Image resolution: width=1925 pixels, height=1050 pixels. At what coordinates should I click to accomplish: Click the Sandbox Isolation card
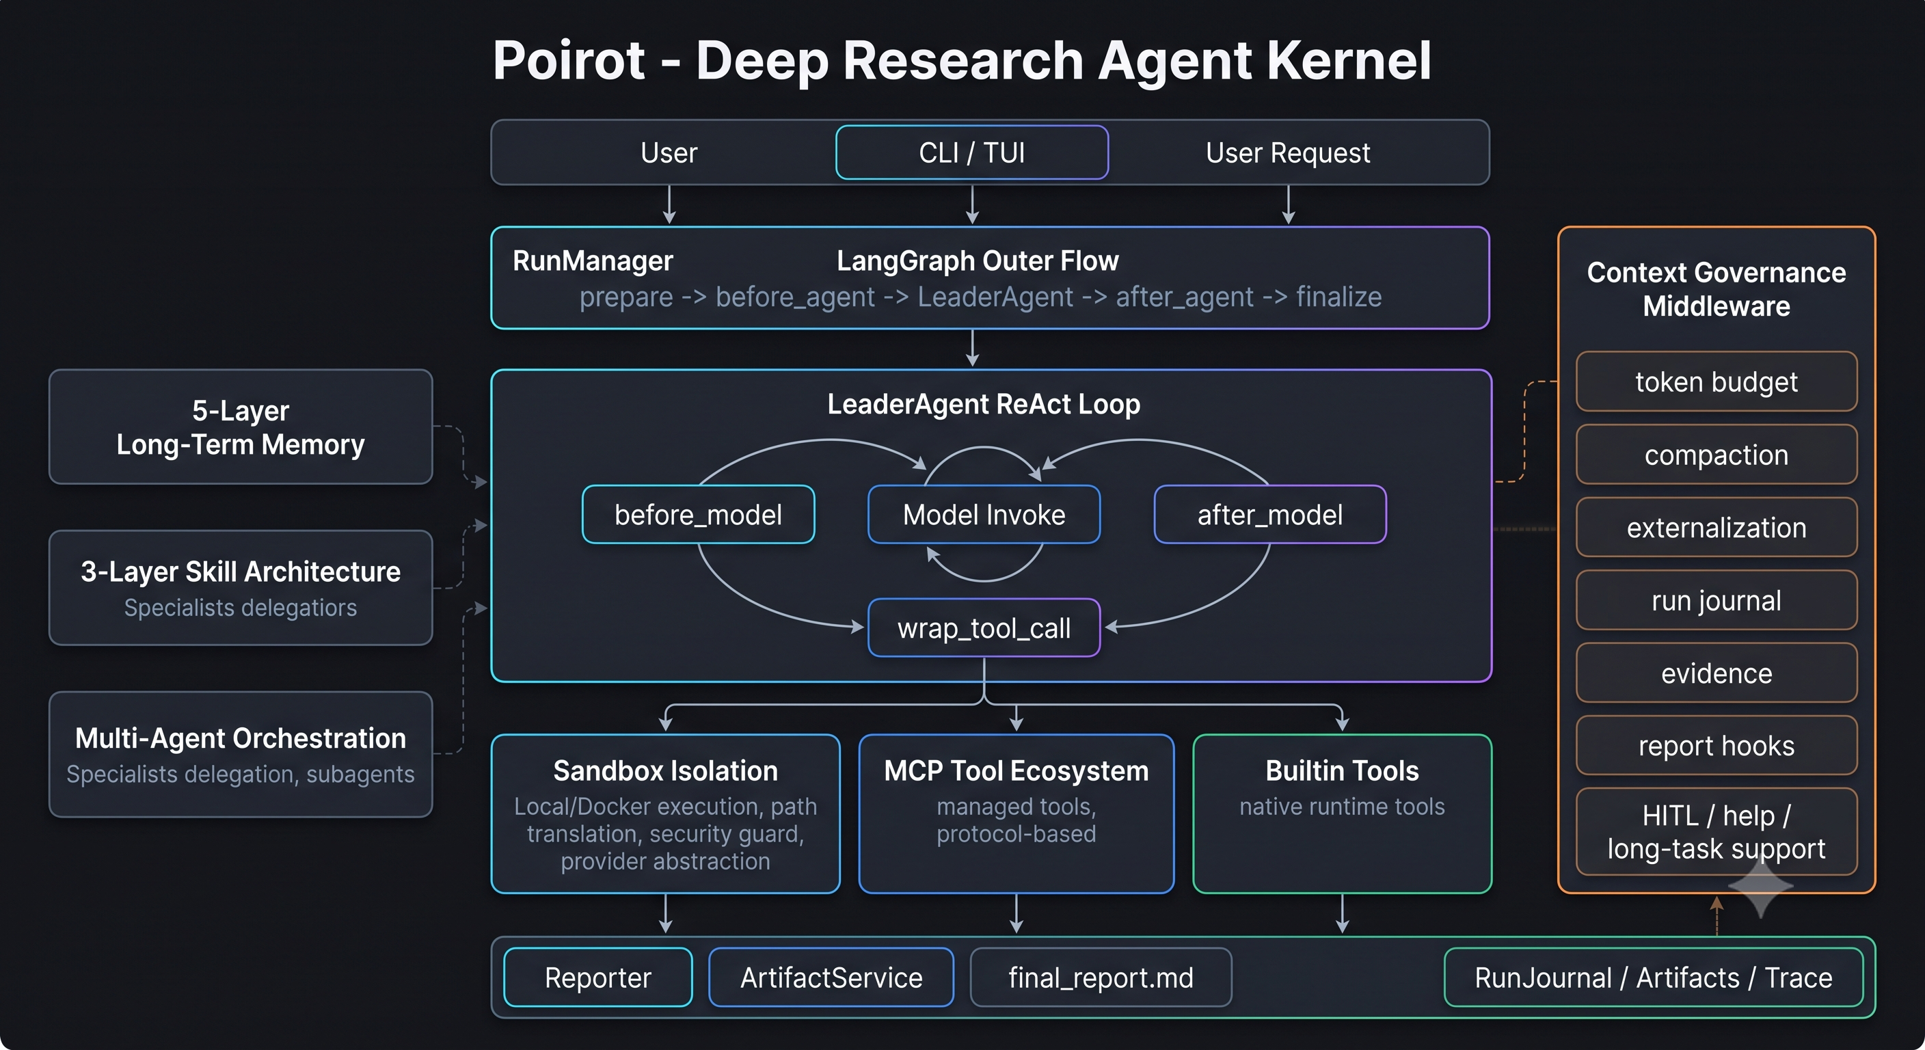665,814
